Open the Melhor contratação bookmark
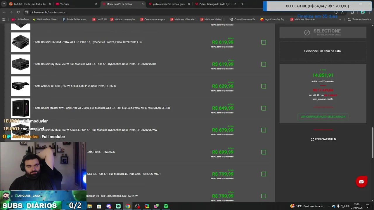 [123, 20]
